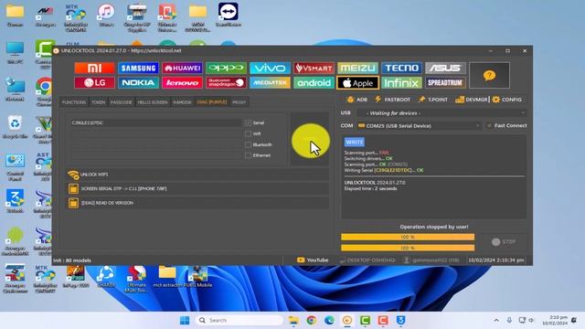Select the Android tile
This screenshot has height=329, width=585.
tap(314, 82)
